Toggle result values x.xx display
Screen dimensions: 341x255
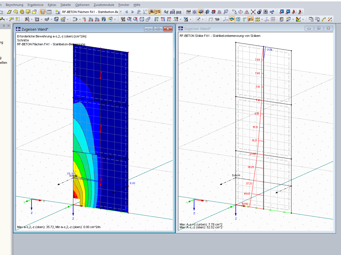[158, 12]
